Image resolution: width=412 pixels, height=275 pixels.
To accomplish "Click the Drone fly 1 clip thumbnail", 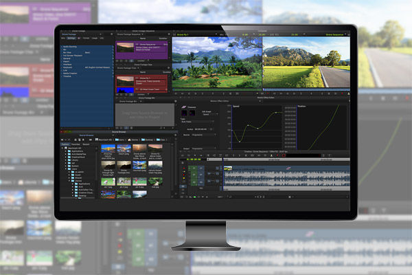I will [x=125, y=81].
